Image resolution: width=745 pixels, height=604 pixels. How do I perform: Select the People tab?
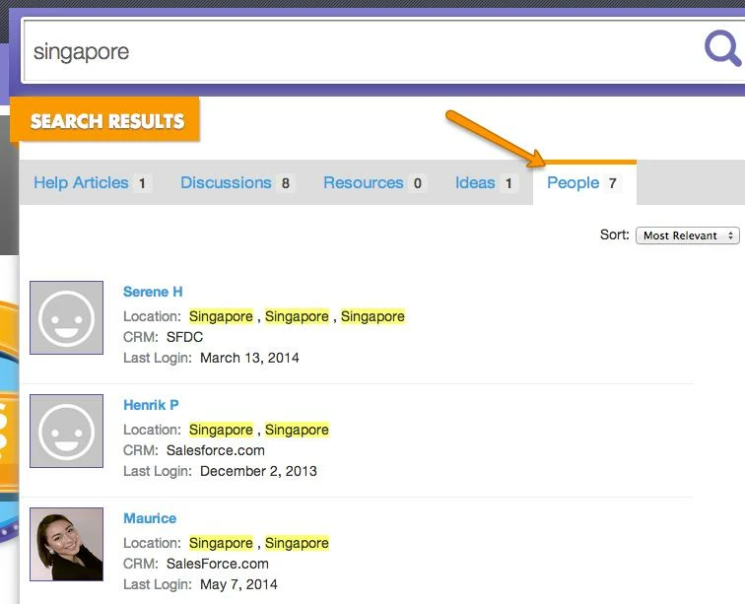pos(584,183)
